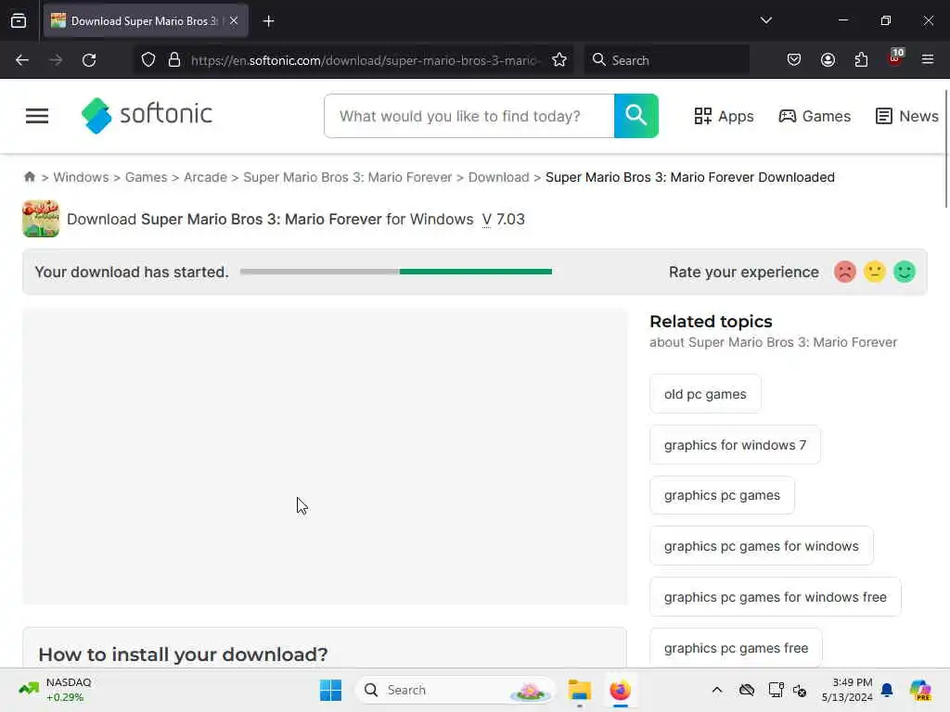Screen dimensions: 950x712
Task: Select 'graphics pc games for windows free' topic
Action: point(776,597)
